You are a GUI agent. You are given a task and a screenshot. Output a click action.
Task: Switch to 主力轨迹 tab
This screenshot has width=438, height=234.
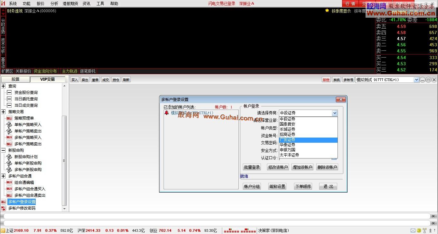tap(70, 71)
